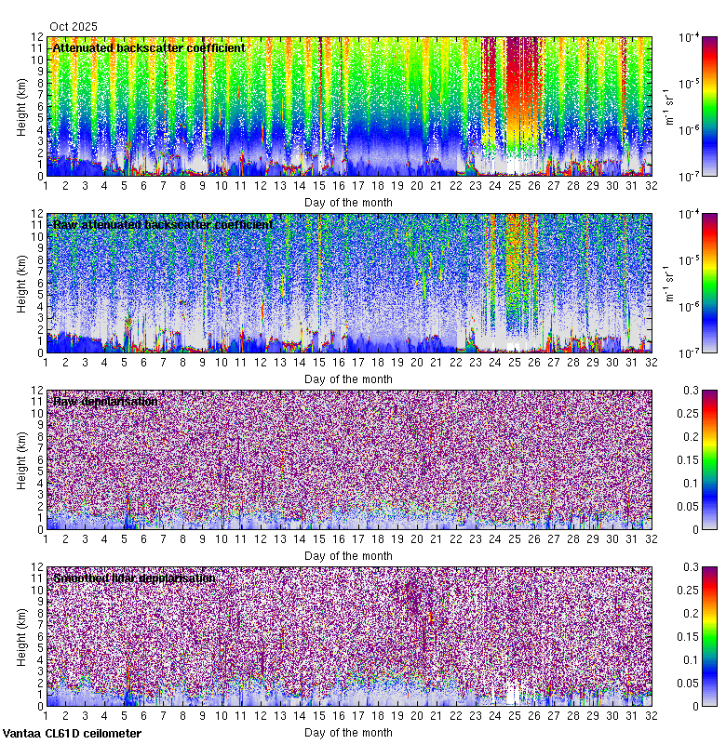Click the 10⁻⁴ tick on the top colorbar
The width and height of the screenshot is (726, 744).
click(x=702, y=38)
